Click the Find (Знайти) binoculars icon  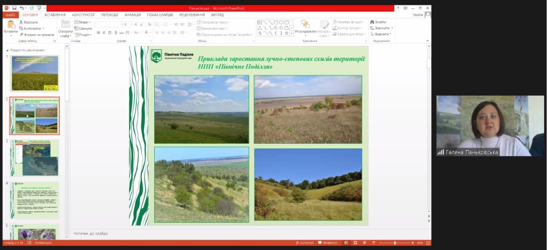click(378, 22)
